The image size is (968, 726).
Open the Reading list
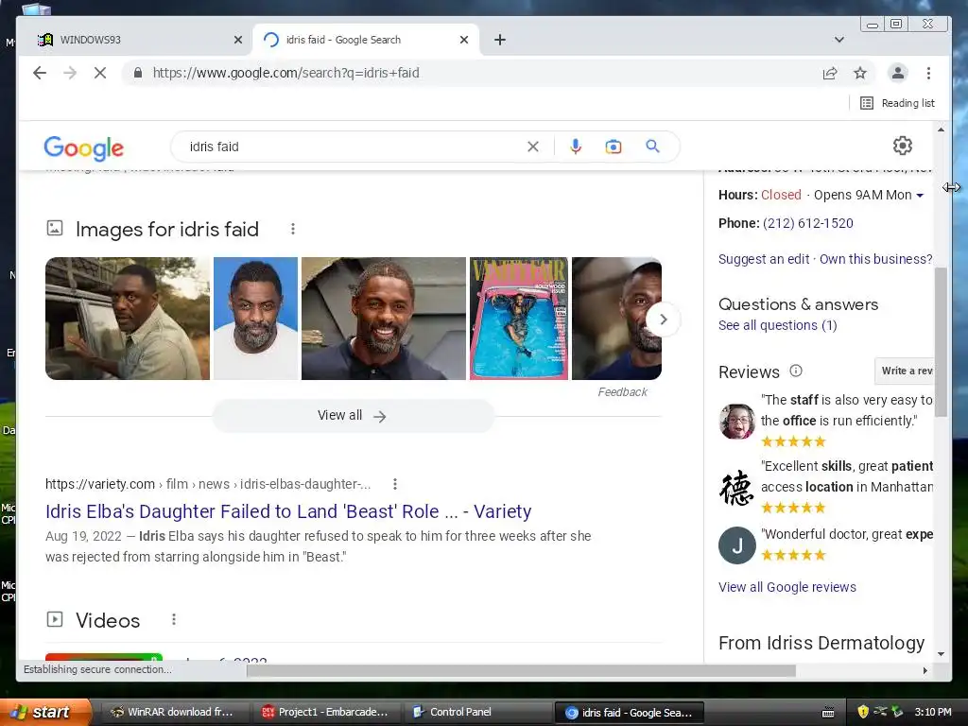pos(898,103)
